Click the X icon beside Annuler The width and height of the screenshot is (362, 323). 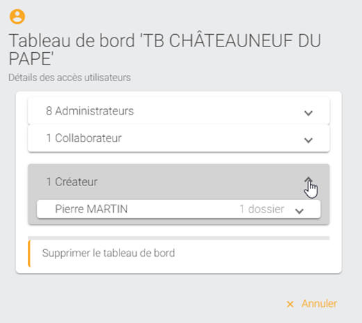[290, 304]
